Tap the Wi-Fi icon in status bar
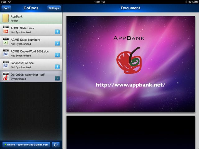Image resolution: width=199 pixels, height=149 pixels. click(x=10, y=2)
